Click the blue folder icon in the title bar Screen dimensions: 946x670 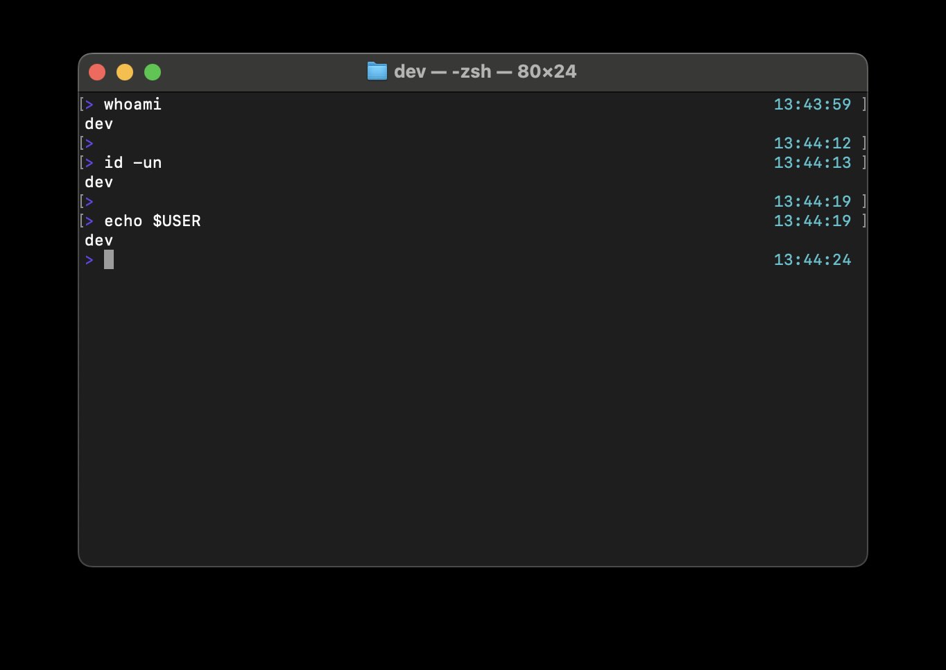[x=377, y=71]
